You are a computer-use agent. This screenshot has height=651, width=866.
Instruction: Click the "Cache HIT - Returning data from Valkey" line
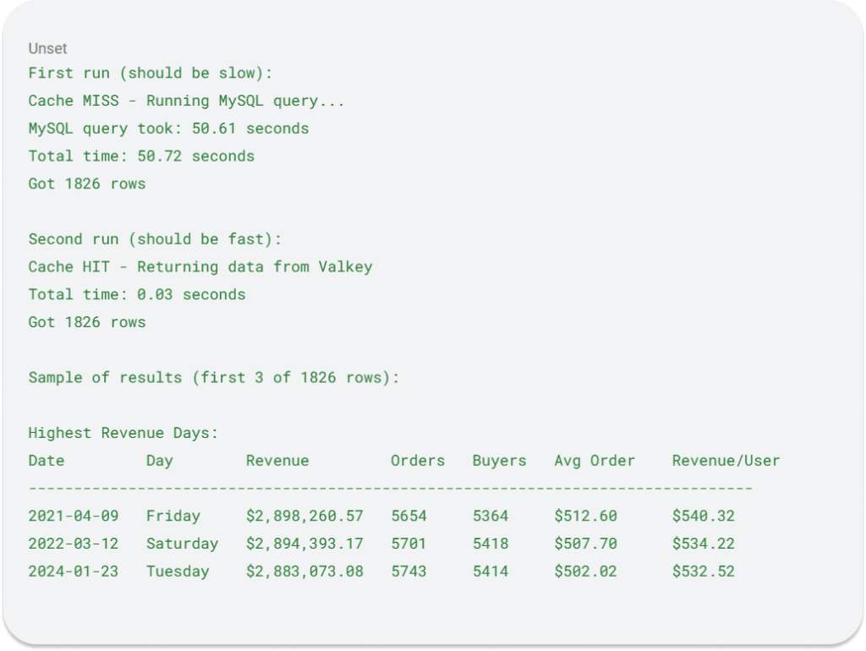tap(200, 266)
